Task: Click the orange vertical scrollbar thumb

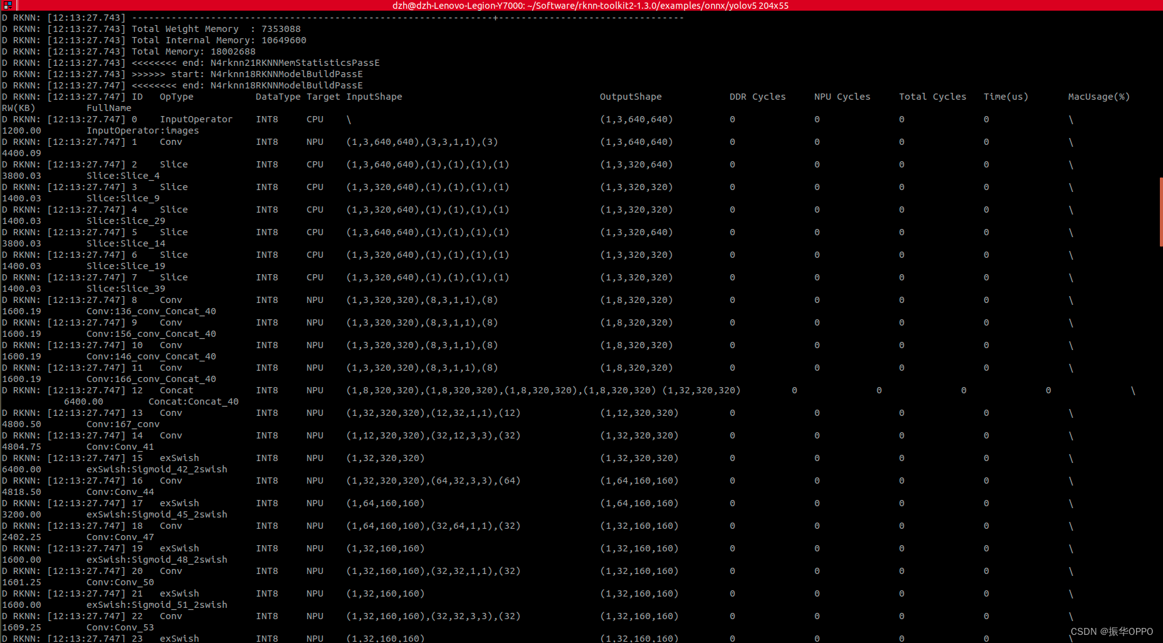Action: (1160, 212)
